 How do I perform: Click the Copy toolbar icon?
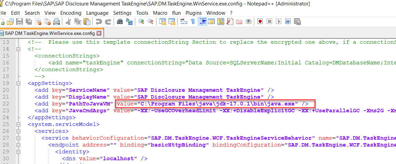click(x=78, y=22)
